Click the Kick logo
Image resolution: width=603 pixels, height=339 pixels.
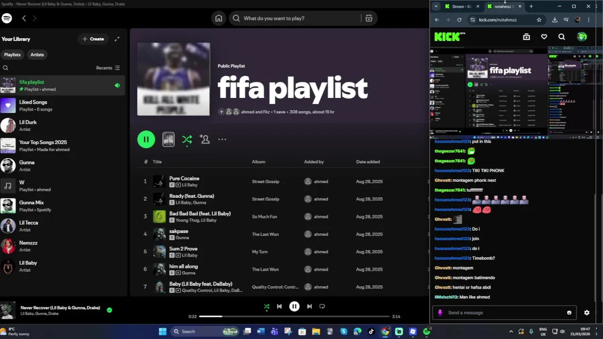450,37
